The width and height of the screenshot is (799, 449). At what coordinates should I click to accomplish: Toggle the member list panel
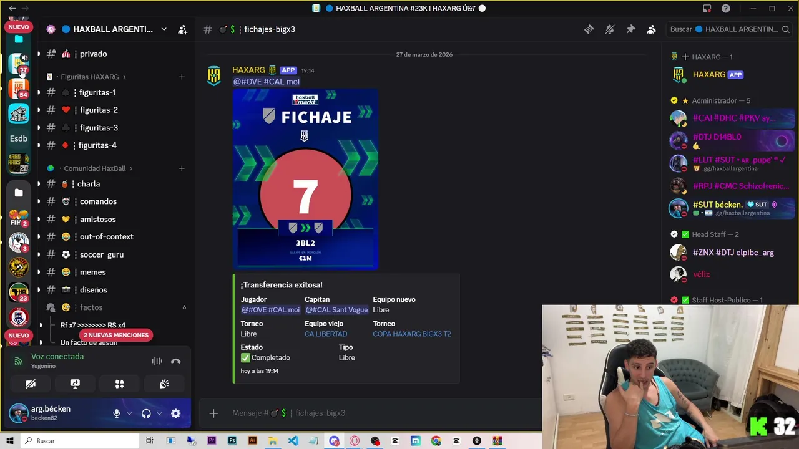click(651, 29)
